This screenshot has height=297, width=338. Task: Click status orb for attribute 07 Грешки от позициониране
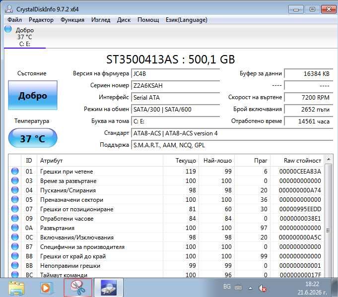15,209
